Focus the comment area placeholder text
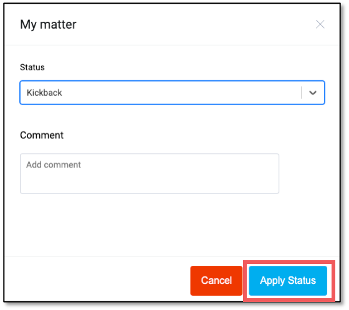The height and width of the screenshot is (310, 349). click(x=54, y=165)
